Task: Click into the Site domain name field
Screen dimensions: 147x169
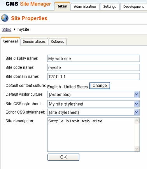Action: pos(93,77)
